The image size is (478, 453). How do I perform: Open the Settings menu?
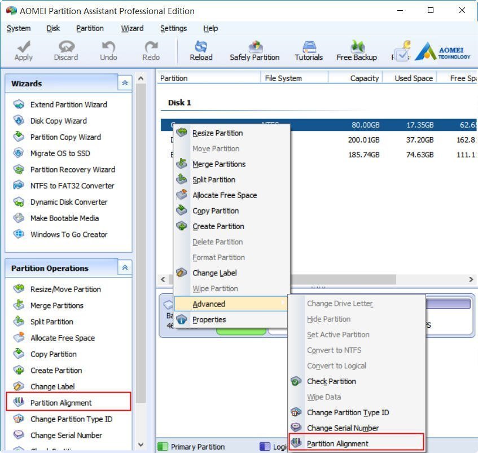[x=173, y=28]
